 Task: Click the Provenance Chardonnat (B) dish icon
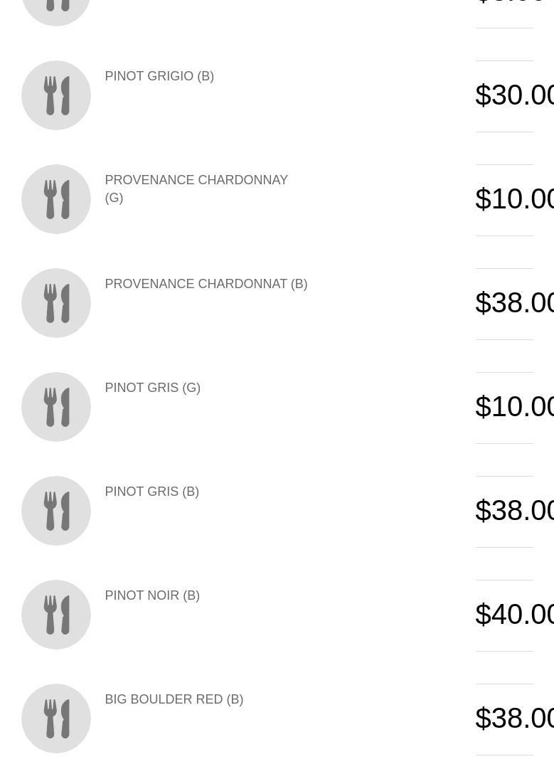(56, 303)
